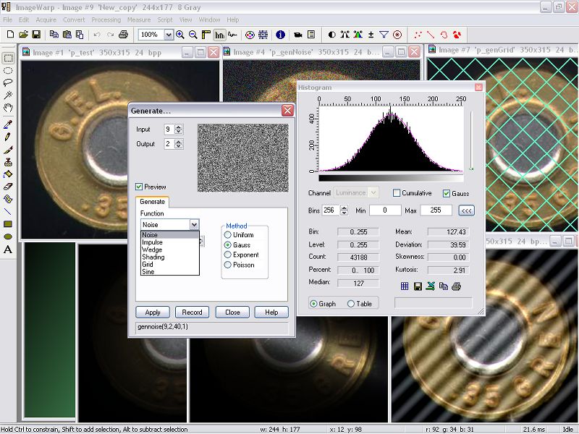The width and height of the screenshot is (579, 434).
Task: Select the Uniform method radio button
Action: [227, 234]
